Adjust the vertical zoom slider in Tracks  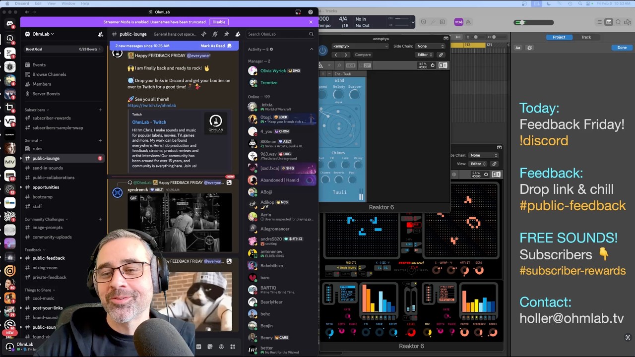tap(476, 37)
